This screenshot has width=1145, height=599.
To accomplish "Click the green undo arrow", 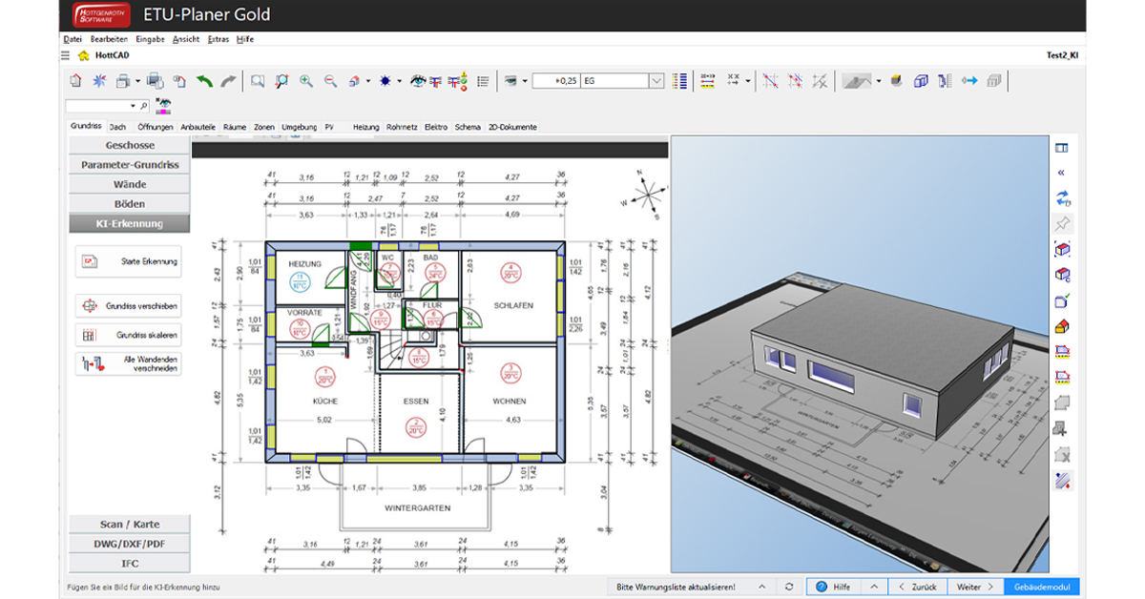I will [204, 81].
